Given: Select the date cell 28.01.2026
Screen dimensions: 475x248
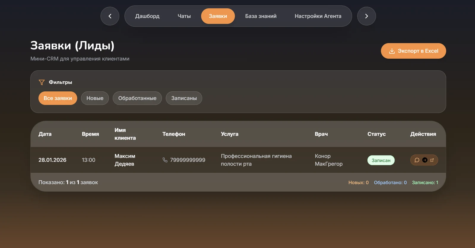Looking at the screenshot, I should (52, 160).
